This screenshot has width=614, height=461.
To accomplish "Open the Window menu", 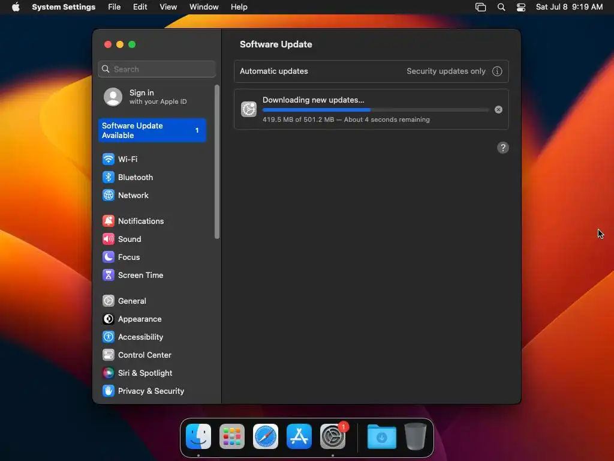I will [204, 7].
